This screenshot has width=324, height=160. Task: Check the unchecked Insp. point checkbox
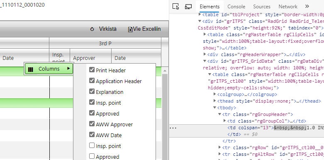(92, 145)
